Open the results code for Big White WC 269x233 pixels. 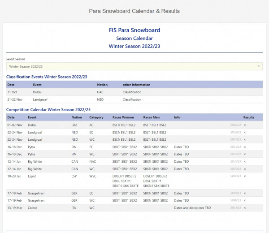point(235,169)
